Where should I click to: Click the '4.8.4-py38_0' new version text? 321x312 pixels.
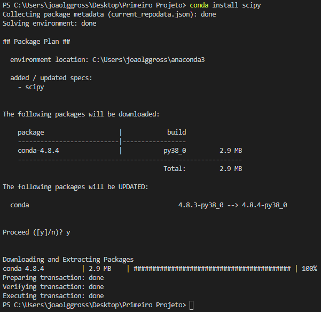(x=264, y=205)
